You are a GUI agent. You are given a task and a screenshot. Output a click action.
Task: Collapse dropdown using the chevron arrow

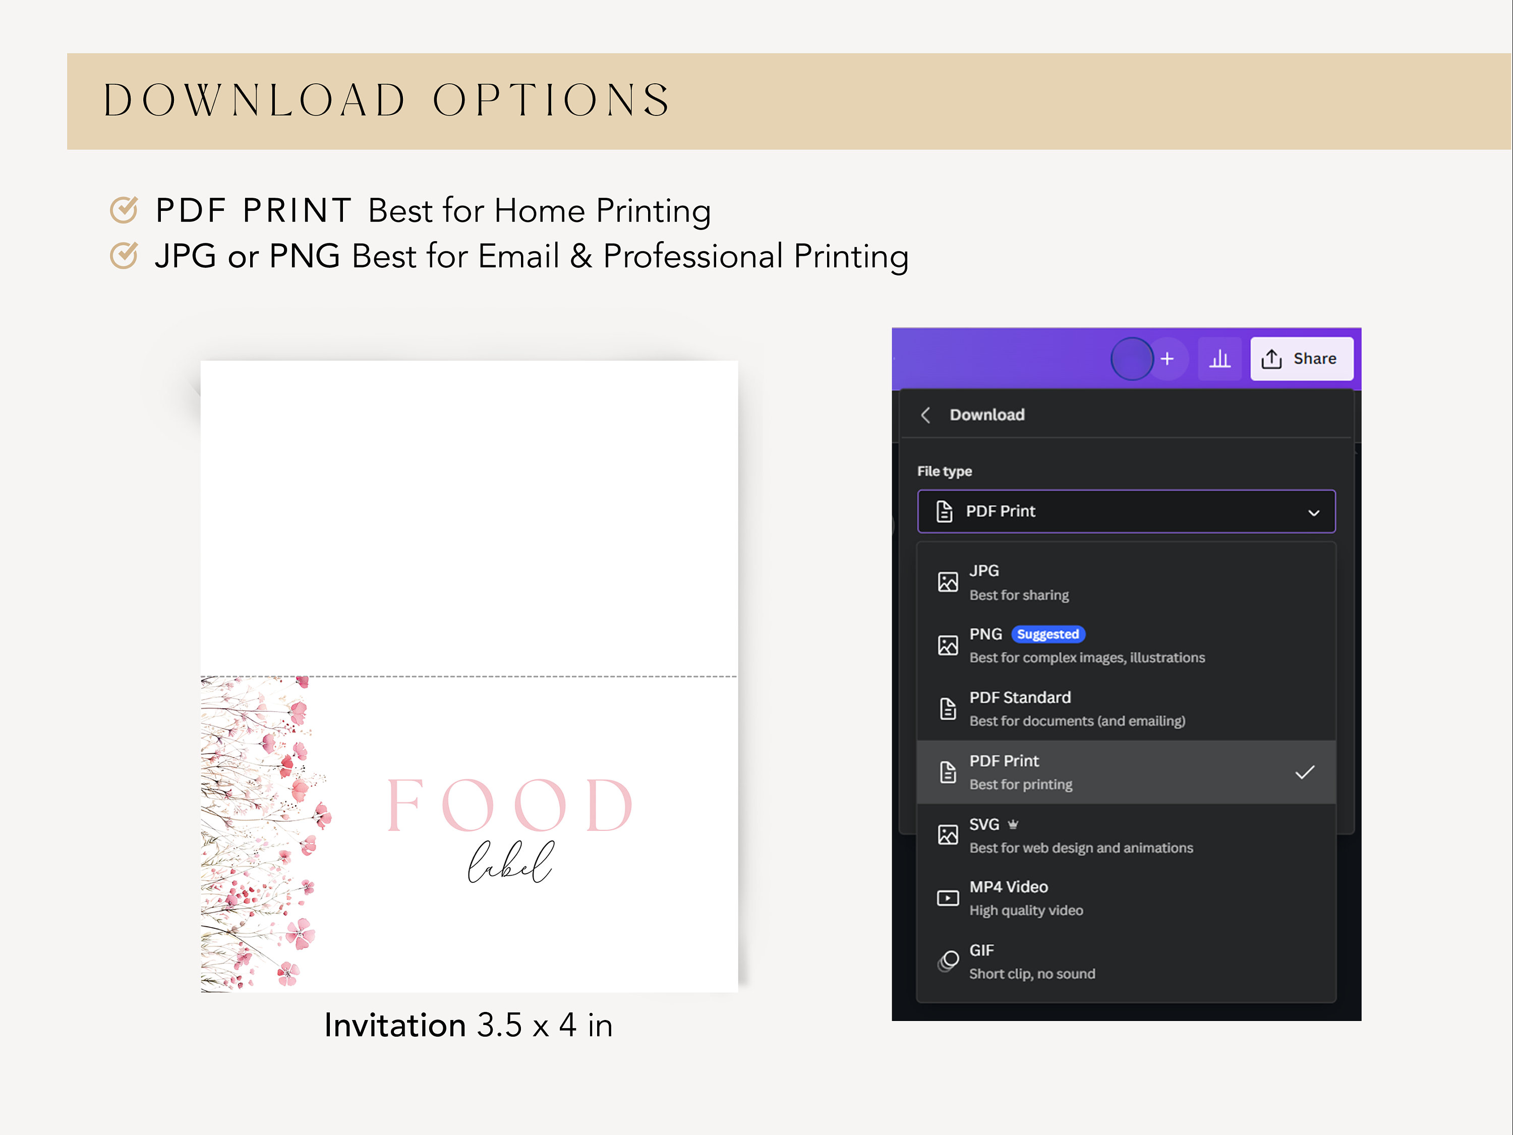[x=1313, y=513]
